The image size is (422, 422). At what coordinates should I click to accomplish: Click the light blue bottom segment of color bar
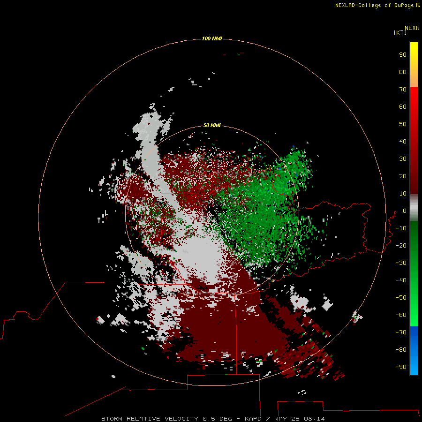coord(414,366)
